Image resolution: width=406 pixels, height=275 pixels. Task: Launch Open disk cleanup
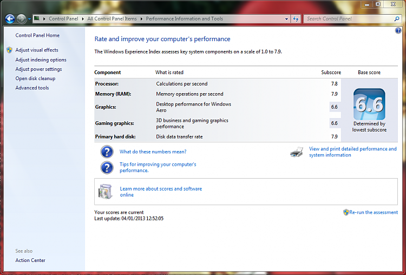[35, 78]
